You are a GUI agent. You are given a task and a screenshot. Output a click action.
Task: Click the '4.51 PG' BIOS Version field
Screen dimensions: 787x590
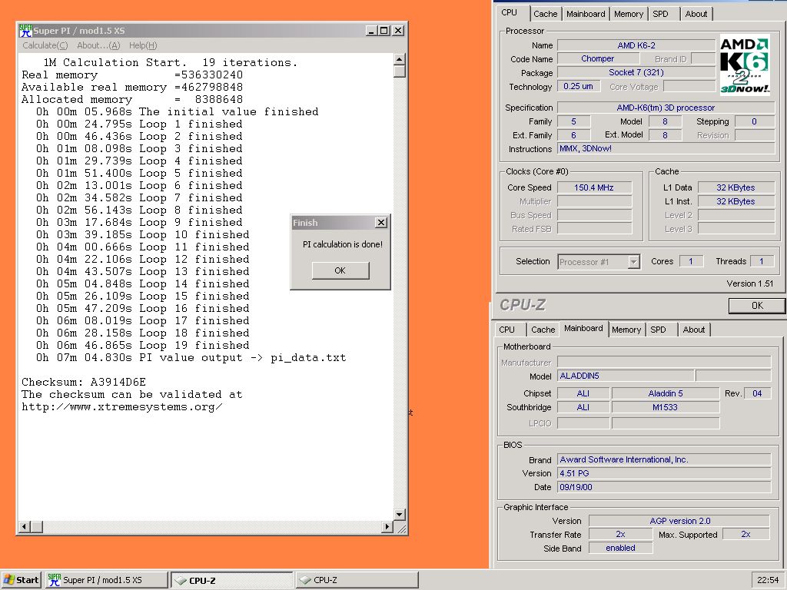coord(664,473)
